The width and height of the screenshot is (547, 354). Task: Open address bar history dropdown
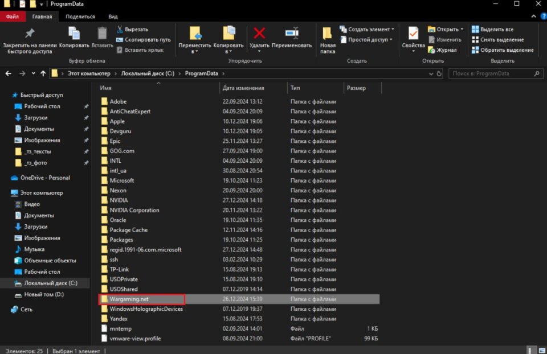tap(431, 73)
